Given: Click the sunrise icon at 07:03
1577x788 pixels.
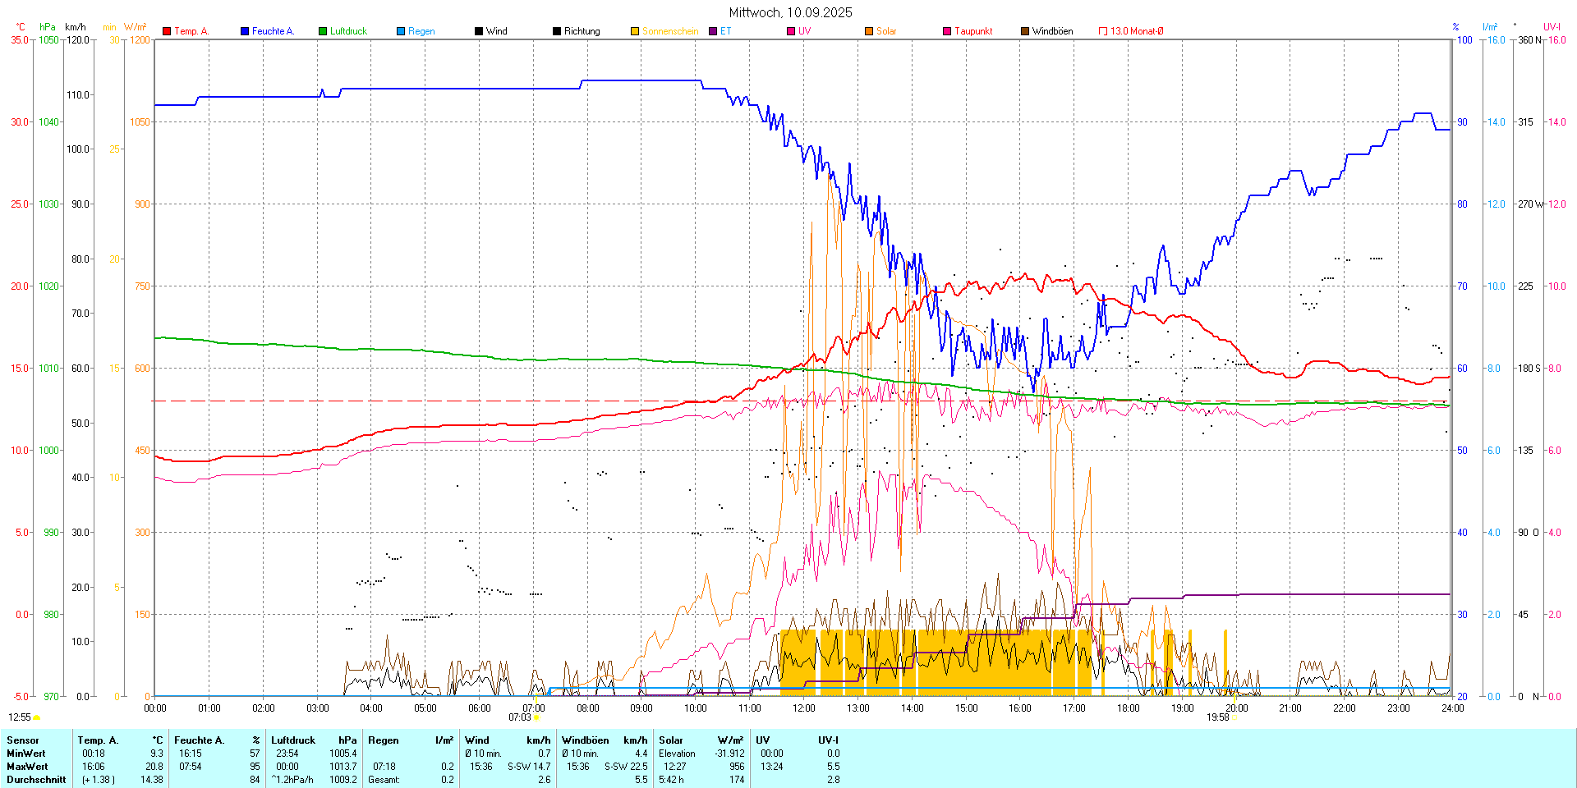Looking at the screenshot, I should point(536,717).
